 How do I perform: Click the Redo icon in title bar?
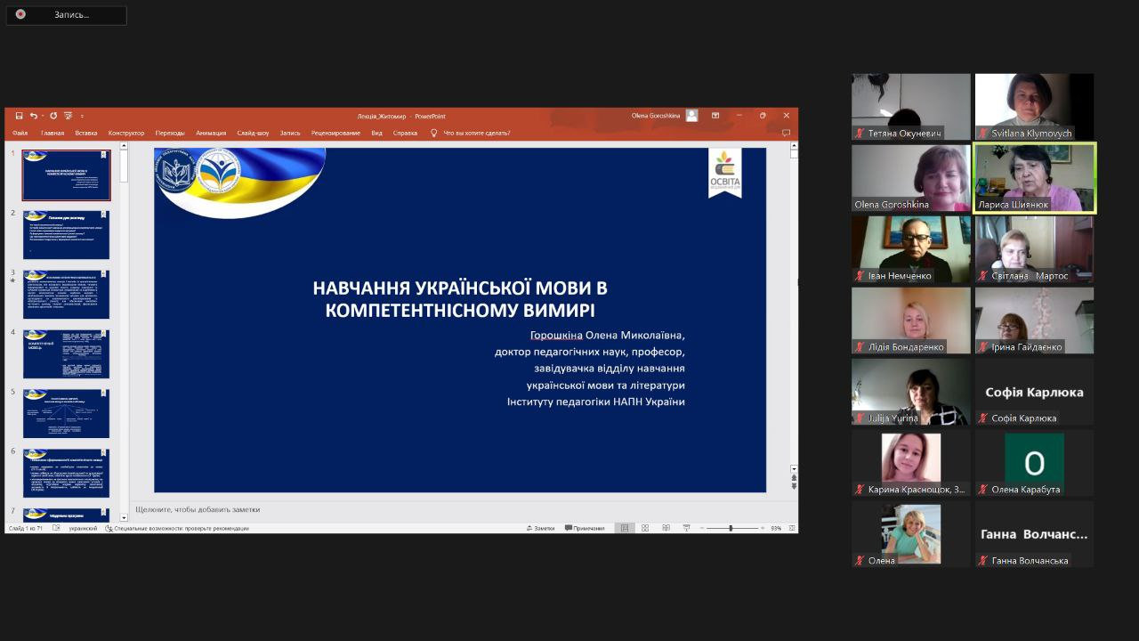click(x=53, y=116)
